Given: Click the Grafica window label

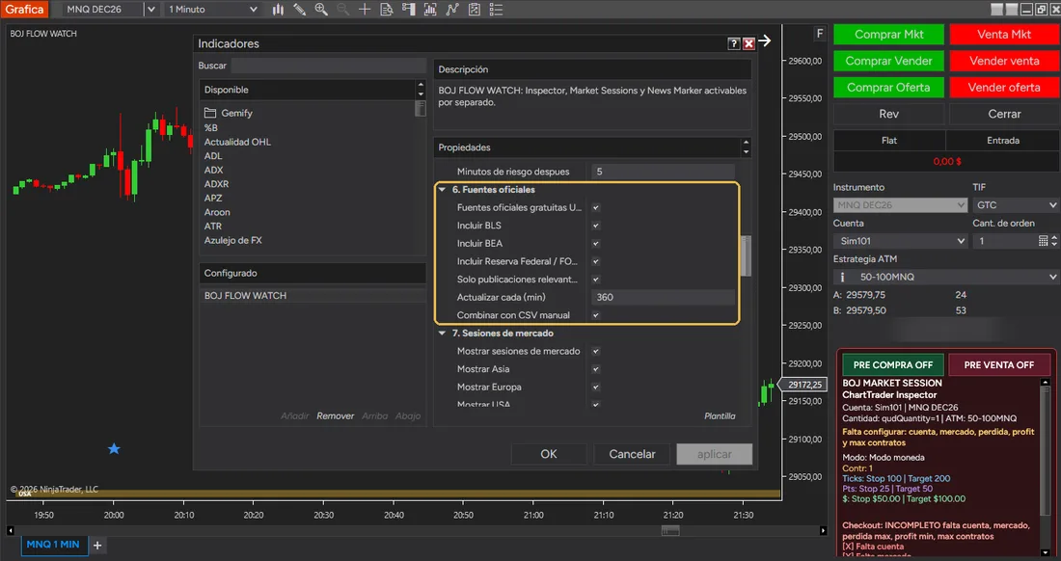Looking at the screenshot, I should [24, 10].
